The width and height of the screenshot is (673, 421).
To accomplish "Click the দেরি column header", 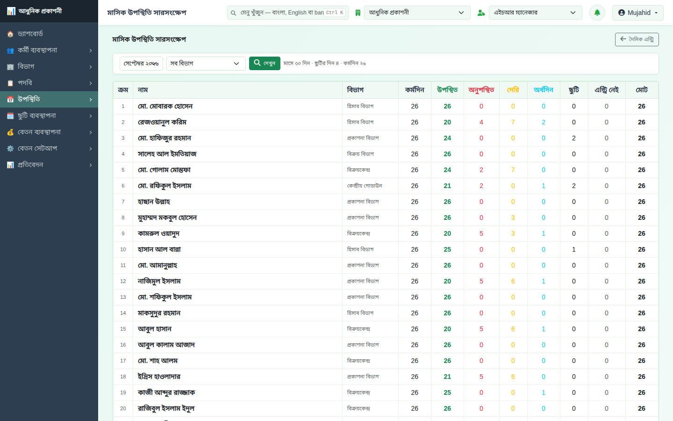I will 513,90.
